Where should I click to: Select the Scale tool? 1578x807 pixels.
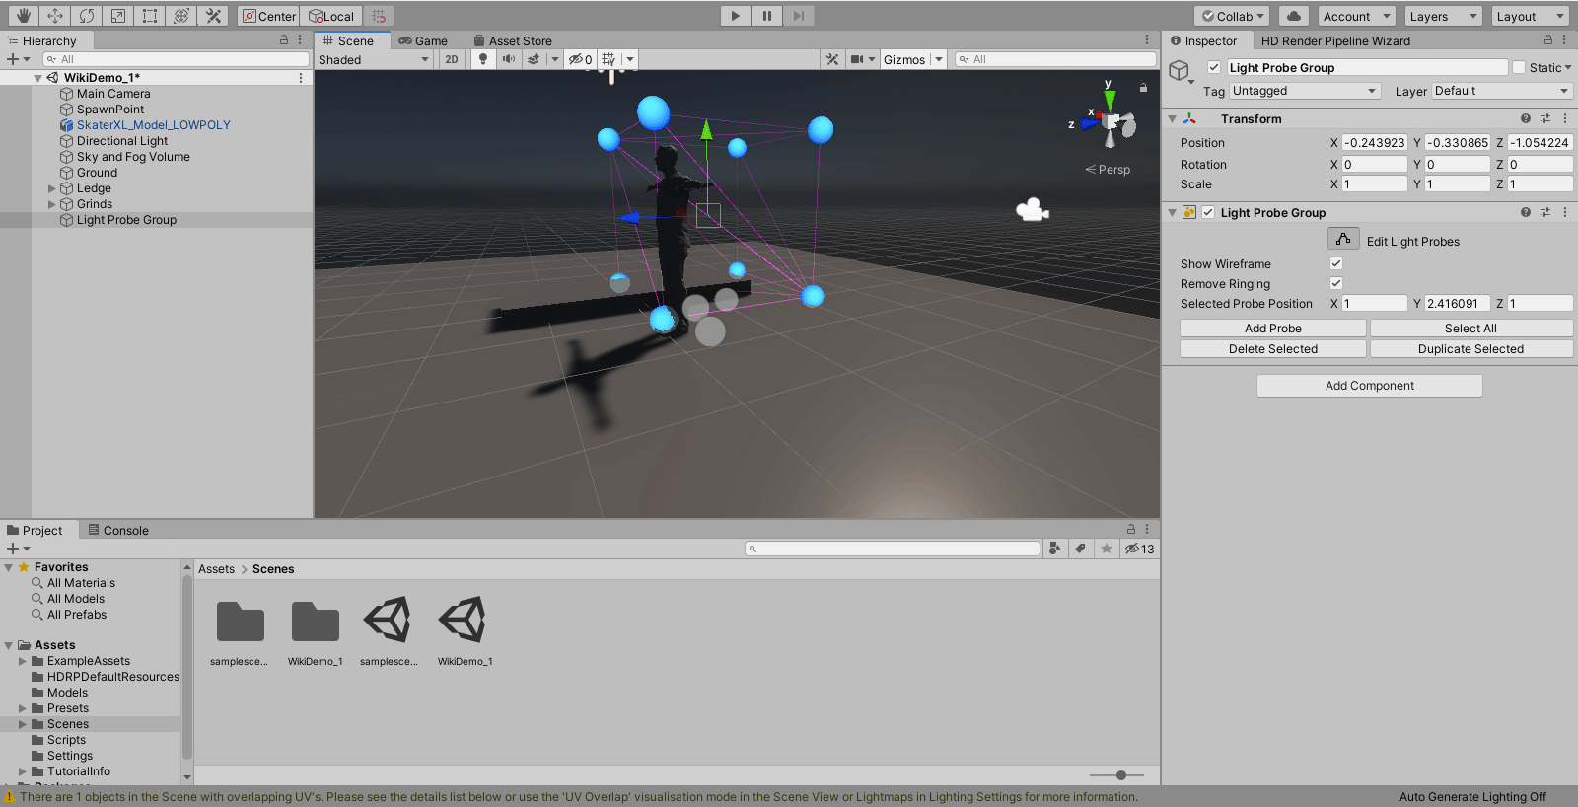coord(118,16)
